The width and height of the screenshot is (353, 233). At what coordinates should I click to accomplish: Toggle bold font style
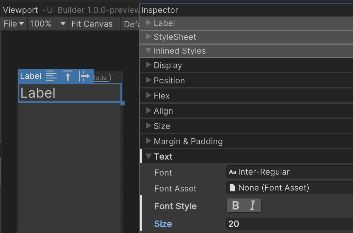(x=235, y=206)
